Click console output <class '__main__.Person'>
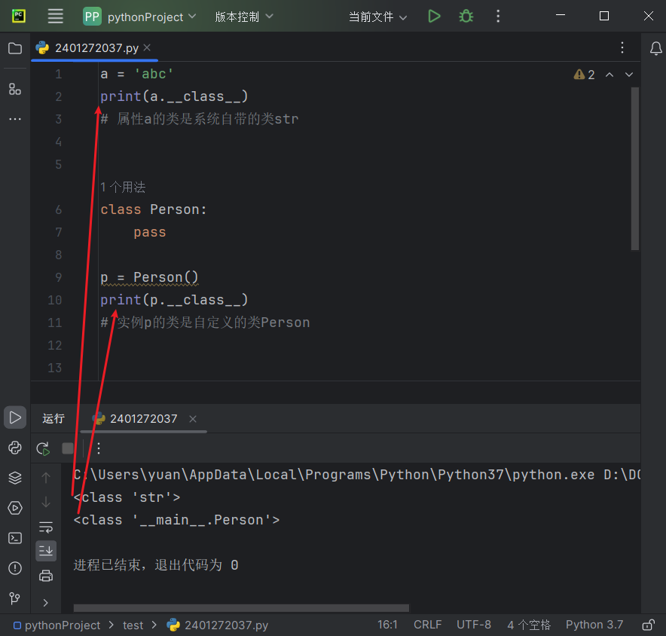 click(176, 520)
